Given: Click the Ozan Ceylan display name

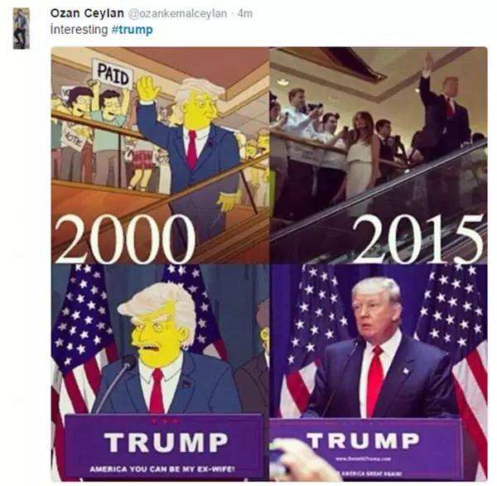Looking at the screenshot, I should click(x=87, y=13).
